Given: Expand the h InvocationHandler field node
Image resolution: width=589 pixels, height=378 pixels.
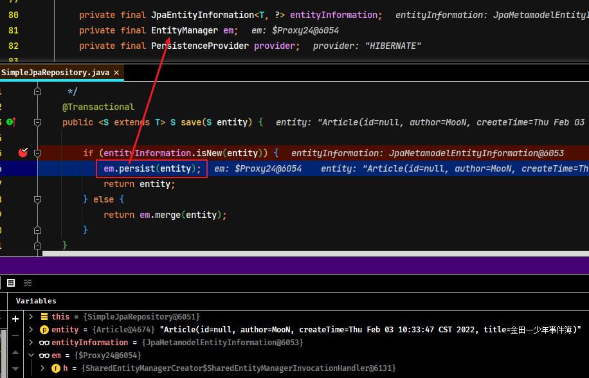Looking at the screenshot, I should click(x=42, y=368).
